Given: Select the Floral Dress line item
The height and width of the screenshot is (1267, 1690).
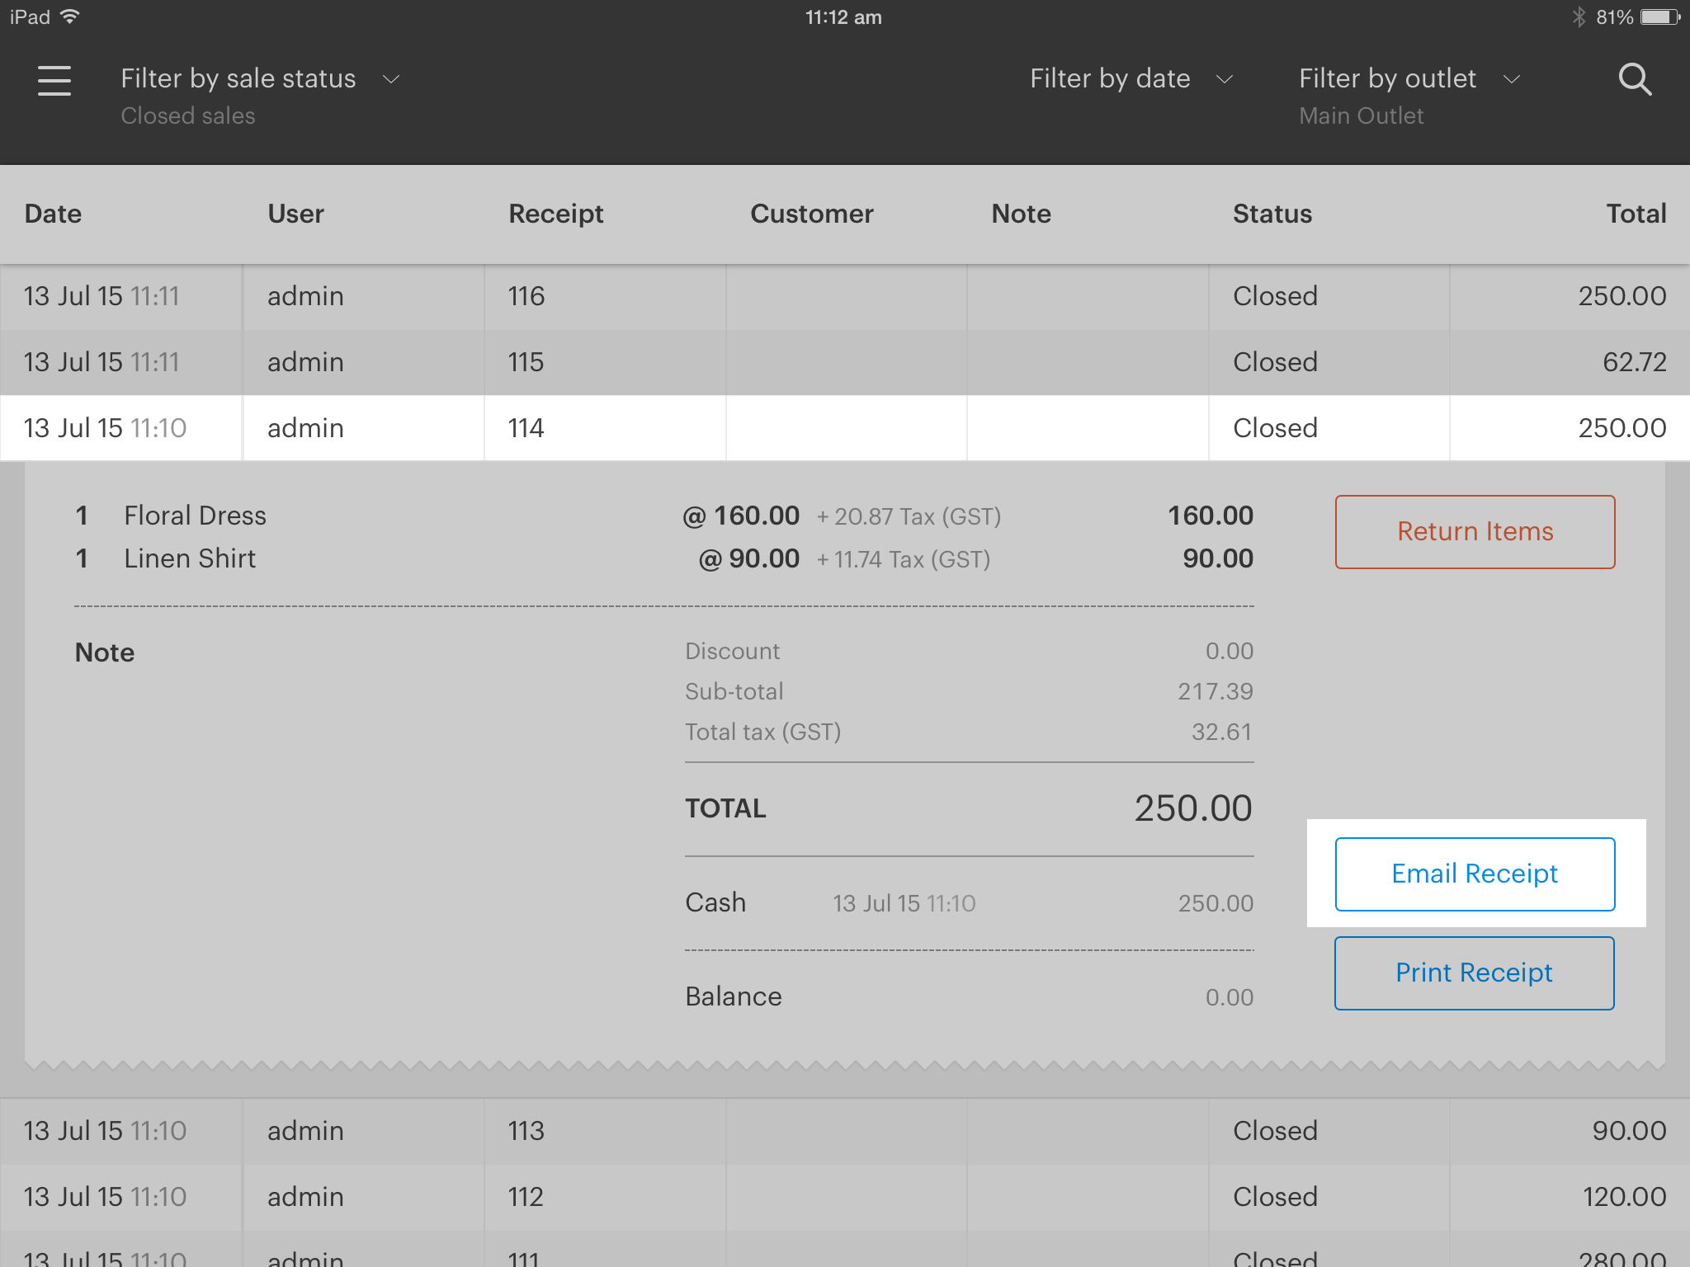Looking at the screenshot, I should pos(196,516).
